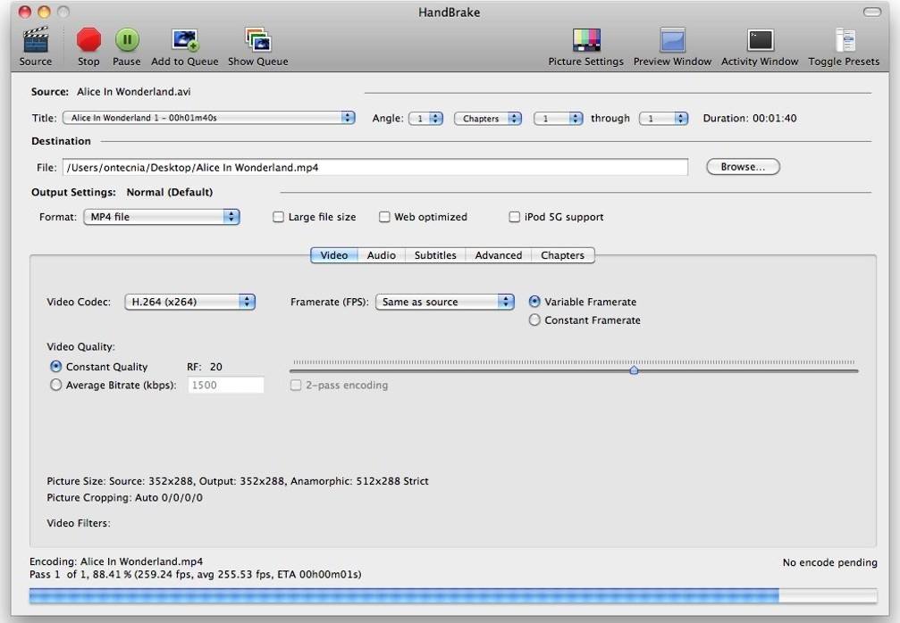Click the Picture Cropping Auto 0/0/0/0 text
Viewport: 900px width, 623px height.
[124, 497]
